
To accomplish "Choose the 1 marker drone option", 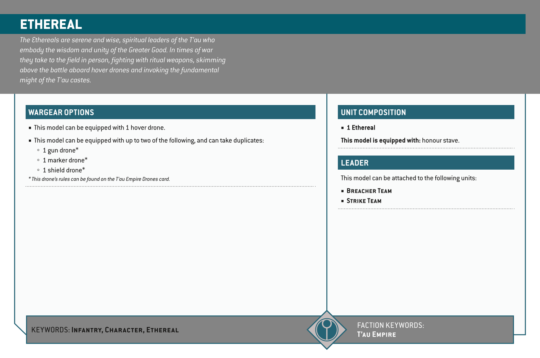I will click(x=65, y=160).
